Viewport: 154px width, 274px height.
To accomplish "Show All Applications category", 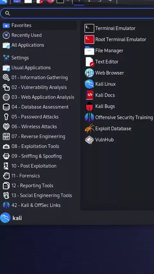I will point(38,45).
